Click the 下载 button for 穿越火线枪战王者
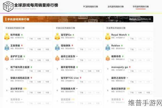162x108 pixels. tap(31, 82)
